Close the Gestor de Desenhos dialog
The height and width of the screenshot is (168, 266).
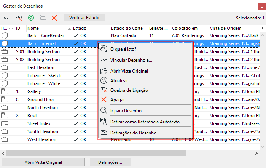[262, 7]
